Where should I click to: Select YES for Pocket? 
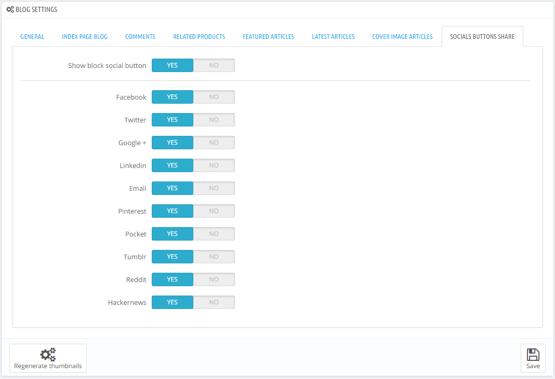point(173,234)
